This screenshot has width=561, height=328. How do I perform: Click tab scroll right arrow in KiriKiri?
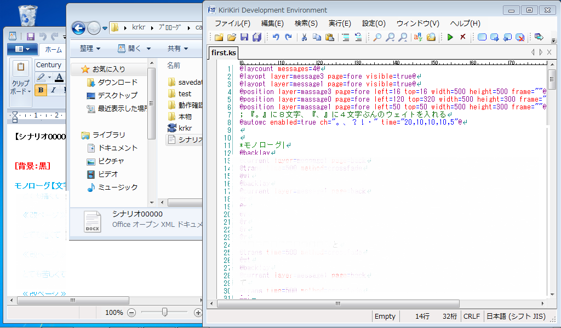tap(541, 52)
